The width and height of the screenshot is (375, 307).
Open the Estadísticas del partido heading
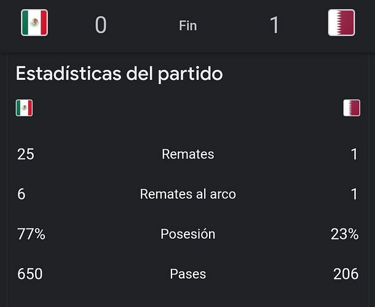pos(119,74)
